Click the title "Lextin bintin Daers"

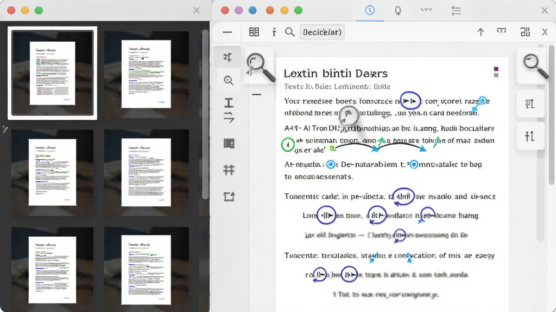336,73
